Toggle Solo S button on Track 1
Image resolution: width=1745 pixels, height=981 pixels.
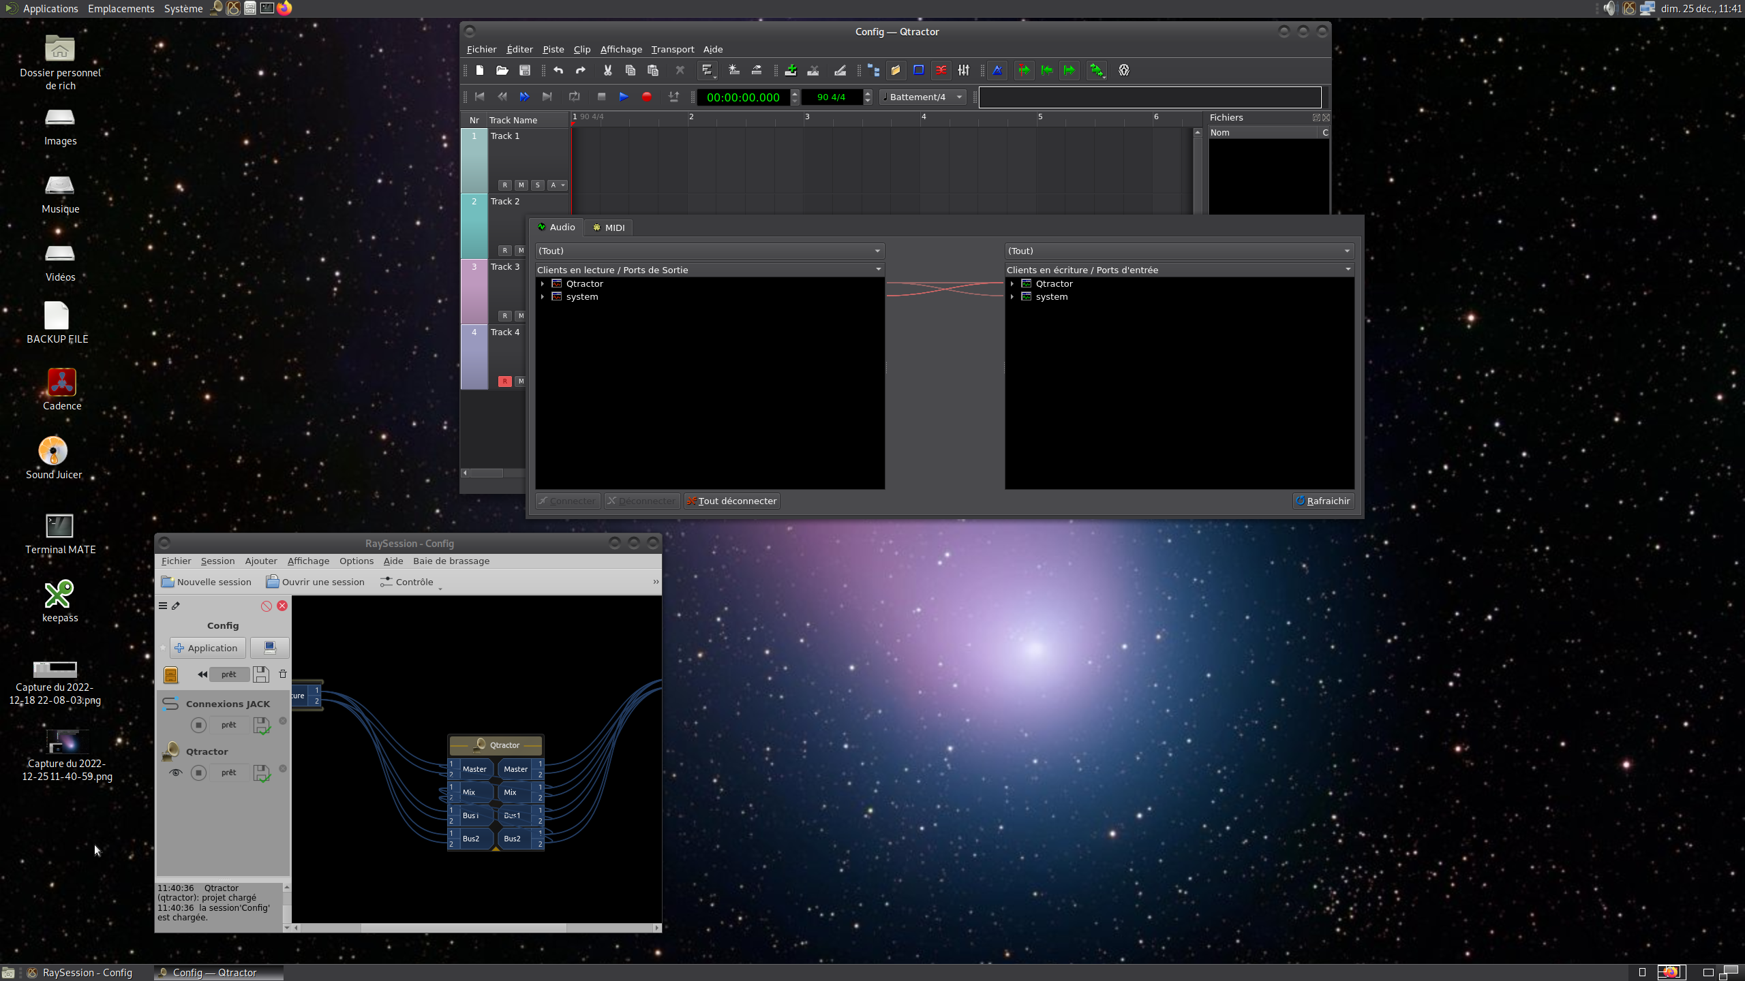coord(538,185)
